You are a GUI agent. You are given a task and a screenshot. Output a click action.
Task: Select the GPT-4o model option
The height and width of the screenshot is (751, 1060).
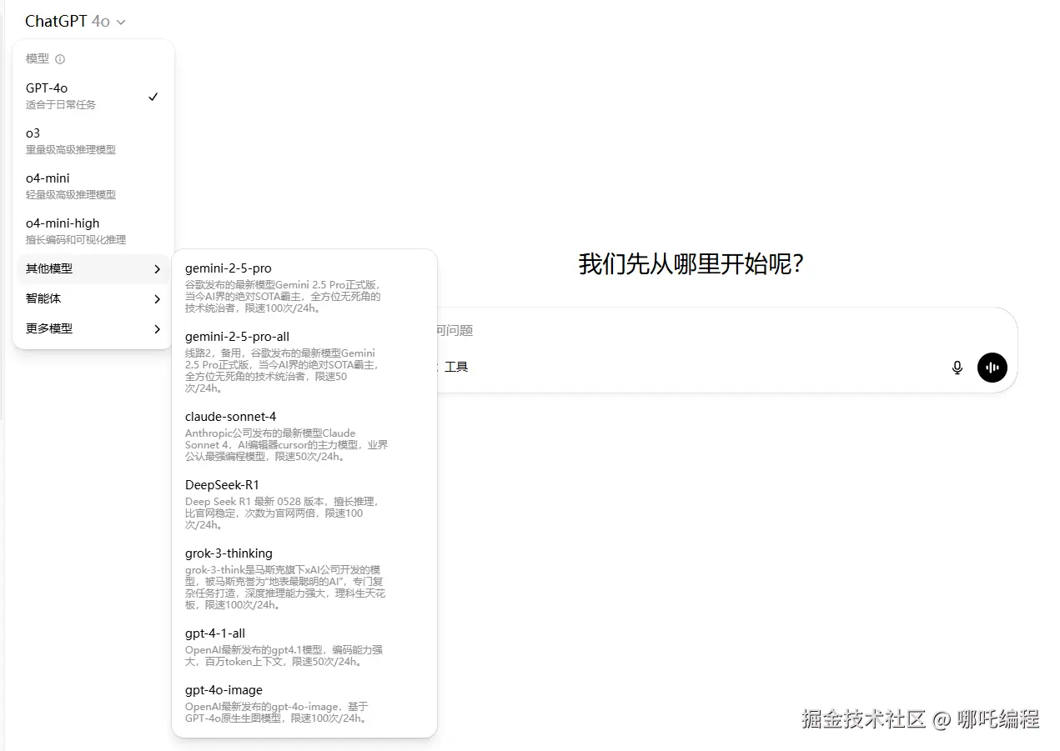coord(93,96)
